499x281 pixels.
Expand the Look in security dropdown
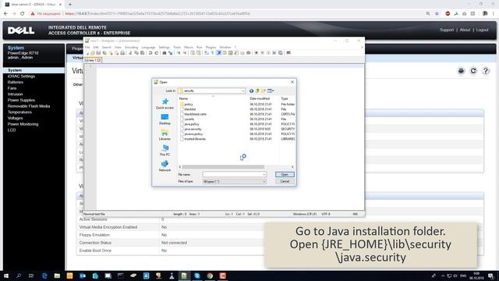pyautogui.click(x=242, y=91)
